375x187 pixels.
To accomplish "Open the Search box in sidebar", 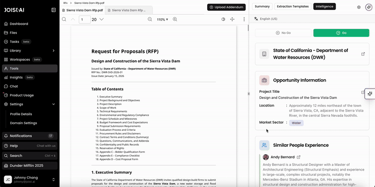I will pos(30,156).
